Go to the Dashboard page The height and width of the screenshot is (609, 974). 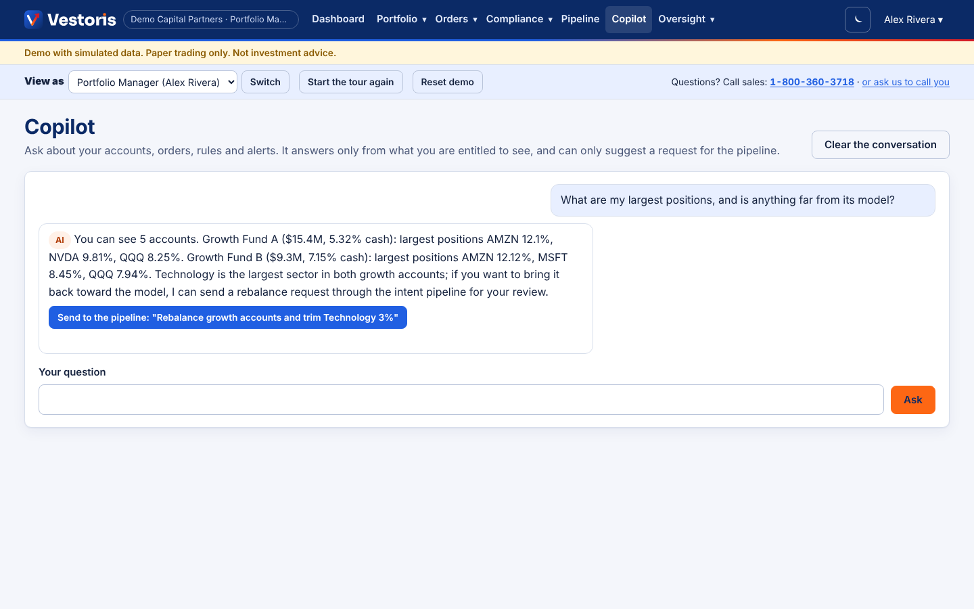coord(338,19)
